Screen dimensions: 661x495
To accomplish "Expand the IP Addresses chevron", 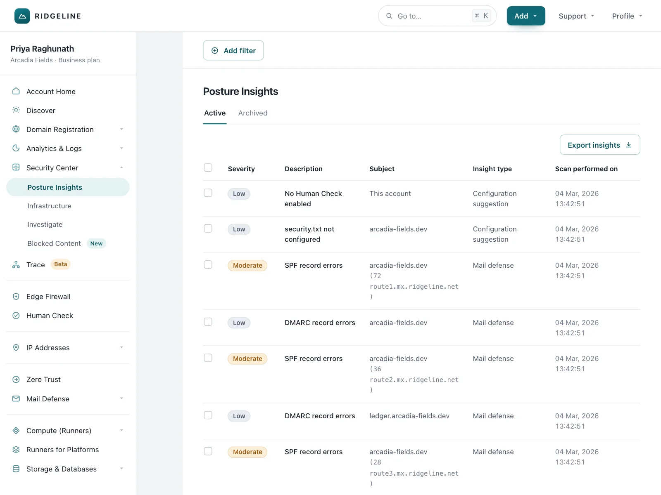I will (122, 347).
